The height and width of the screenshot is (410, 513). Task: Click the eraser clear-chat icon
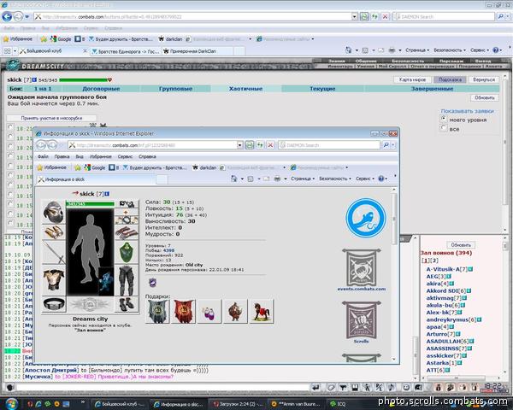point(331,388)
